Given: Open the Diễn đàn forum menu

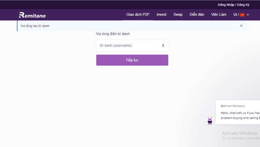Looking at the screenshot, I should coord(197,15).
